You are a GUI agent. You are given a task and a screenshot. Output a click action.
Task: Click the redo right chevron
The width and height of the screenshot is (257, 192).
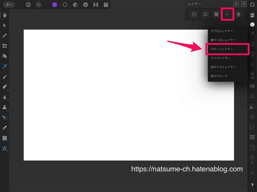(252, 173)
